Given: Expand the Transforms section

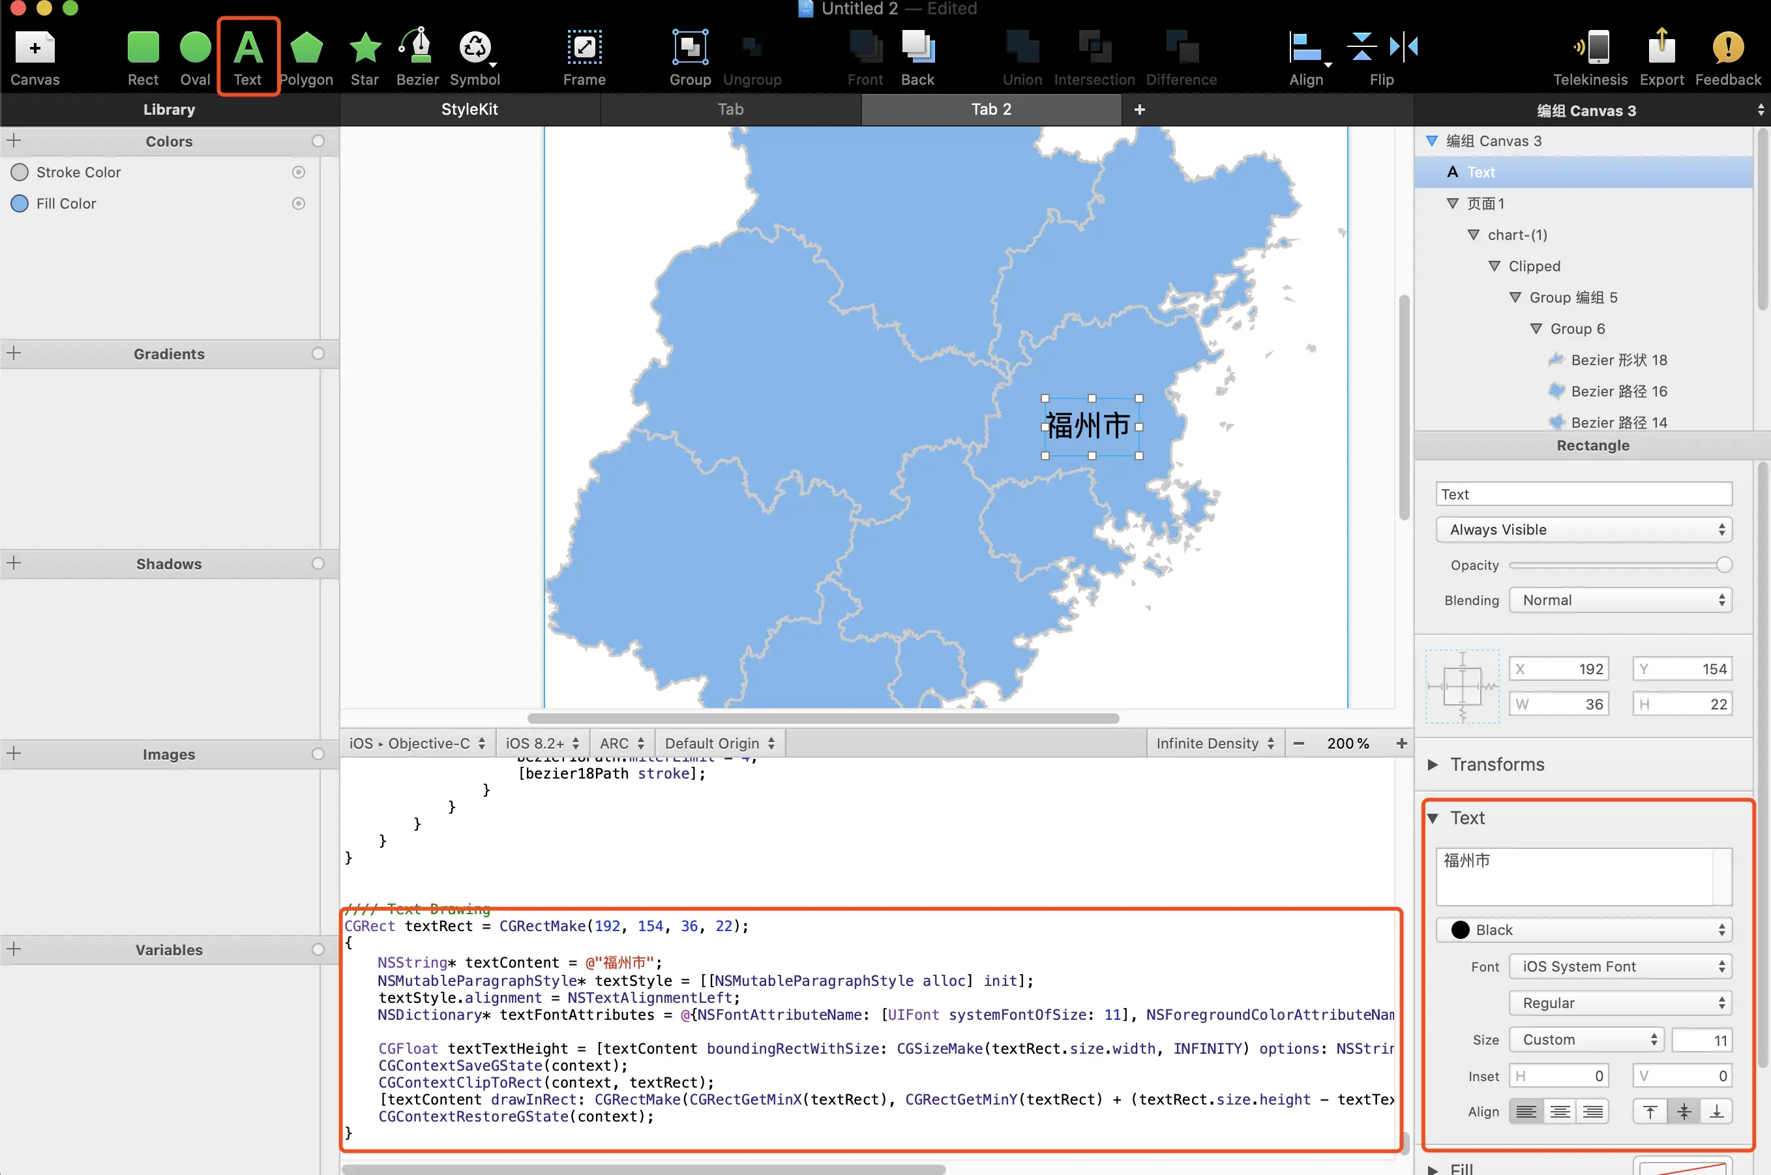Looking at the screenshot, I should pos(1433,764).
